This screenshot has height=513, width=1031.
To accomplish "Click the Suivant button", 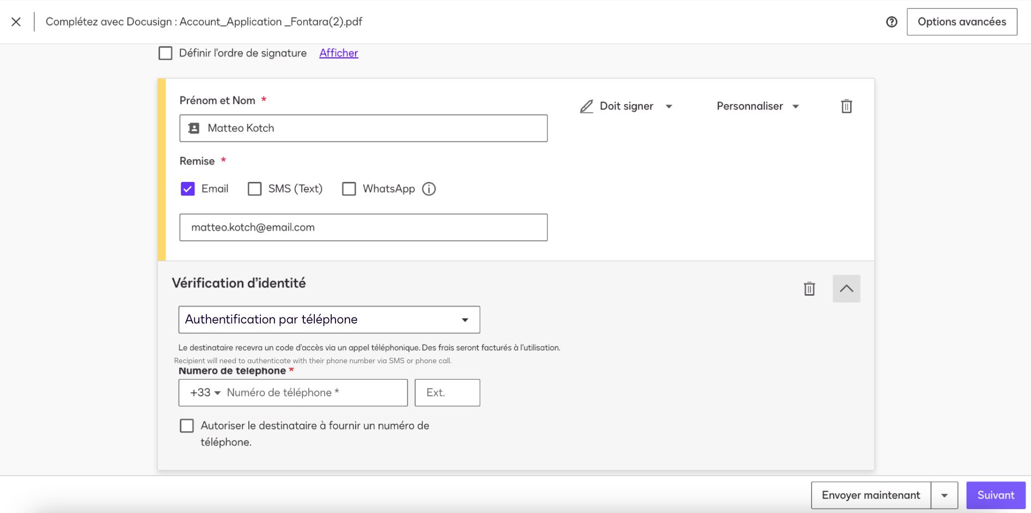I will (x=996, y=495).
